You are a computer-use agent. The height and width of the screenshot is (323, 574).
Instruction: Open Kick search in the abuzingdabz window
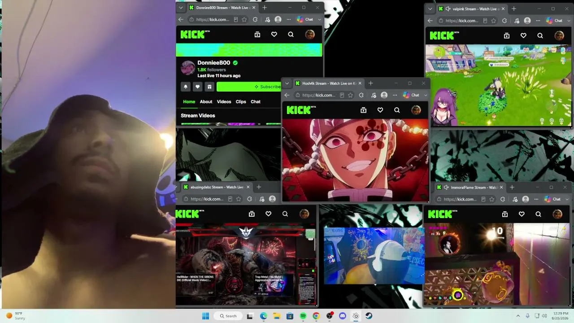coord(285,214)
